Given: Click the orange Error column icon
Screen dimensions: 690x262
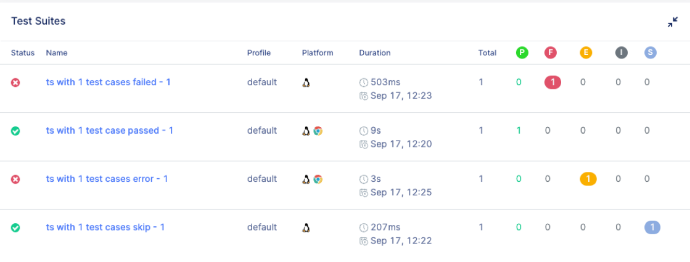Looking at the screenshot, I should [x=586, y=53].
